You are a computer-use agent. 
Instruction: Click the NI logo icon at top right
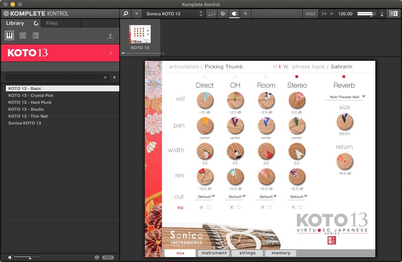(393, 13)
